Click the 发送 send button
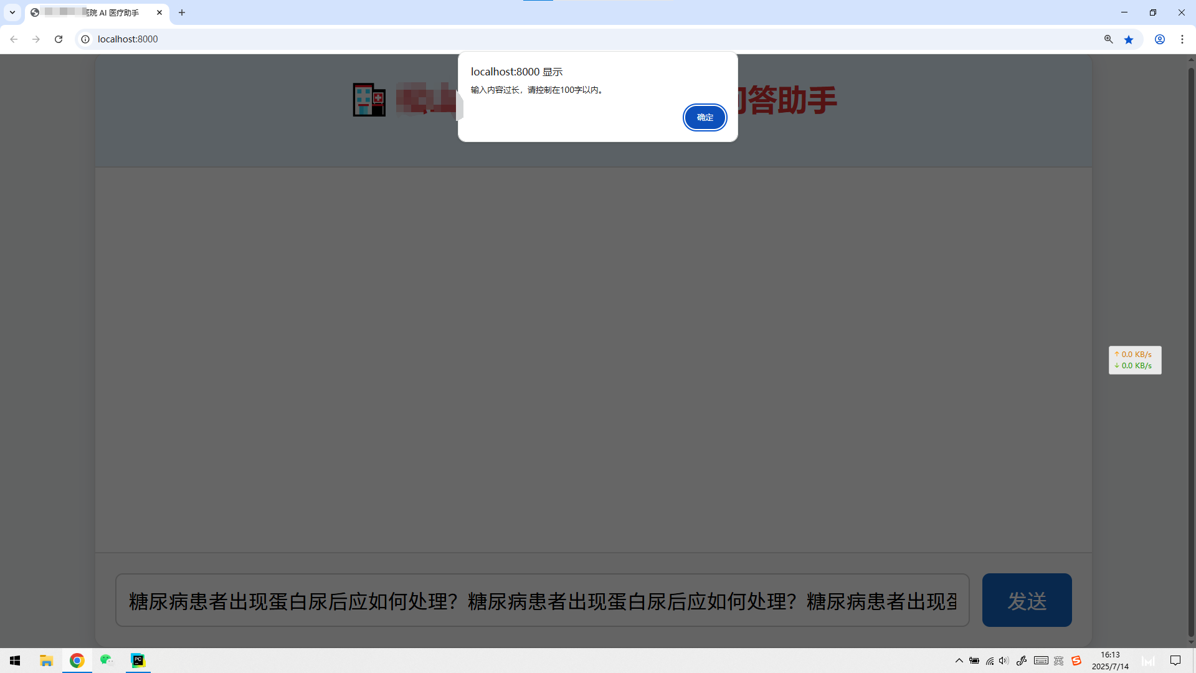Viewport: 1196px width, 673px height. click(x=1027, y=600)
